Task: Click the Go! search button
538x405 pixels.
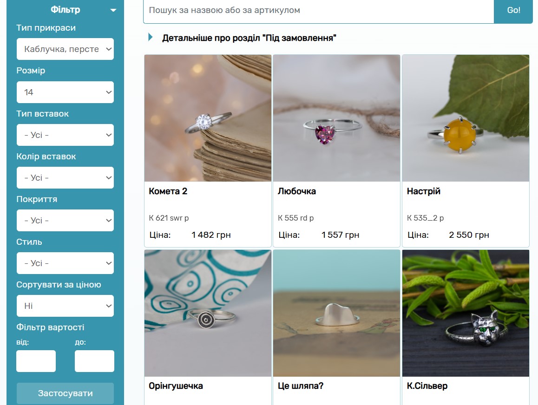Action: pyautogui.click(x=513, y=10)
